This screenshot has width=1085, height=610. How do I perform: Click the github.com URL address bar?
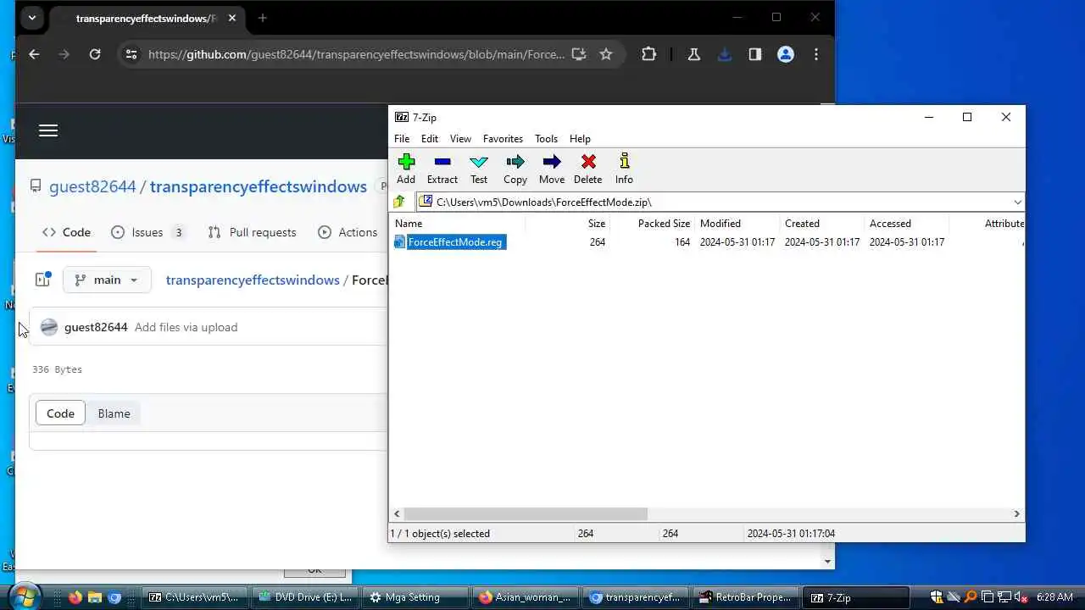pyautogui.click(x=356, y=54)
